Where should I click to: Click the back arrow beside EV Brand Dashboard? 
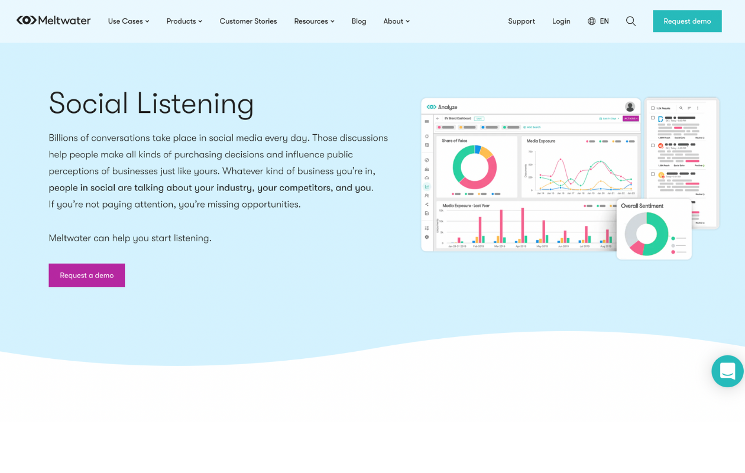coord(438,118)
